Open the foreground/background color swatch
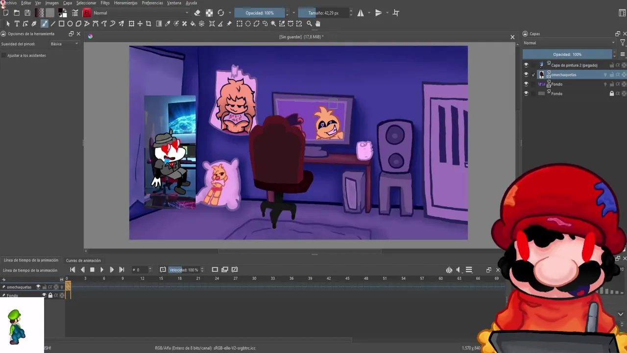The height and width of the screenshot is (353, 627). click(62, 13)
